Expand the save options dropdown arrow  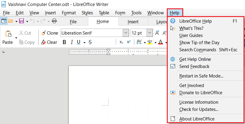pos(27,21)
